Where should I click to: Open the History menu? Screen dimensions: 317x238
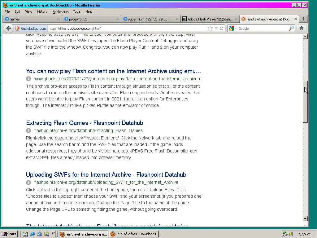pyautogui.click(x=42, y=11)
